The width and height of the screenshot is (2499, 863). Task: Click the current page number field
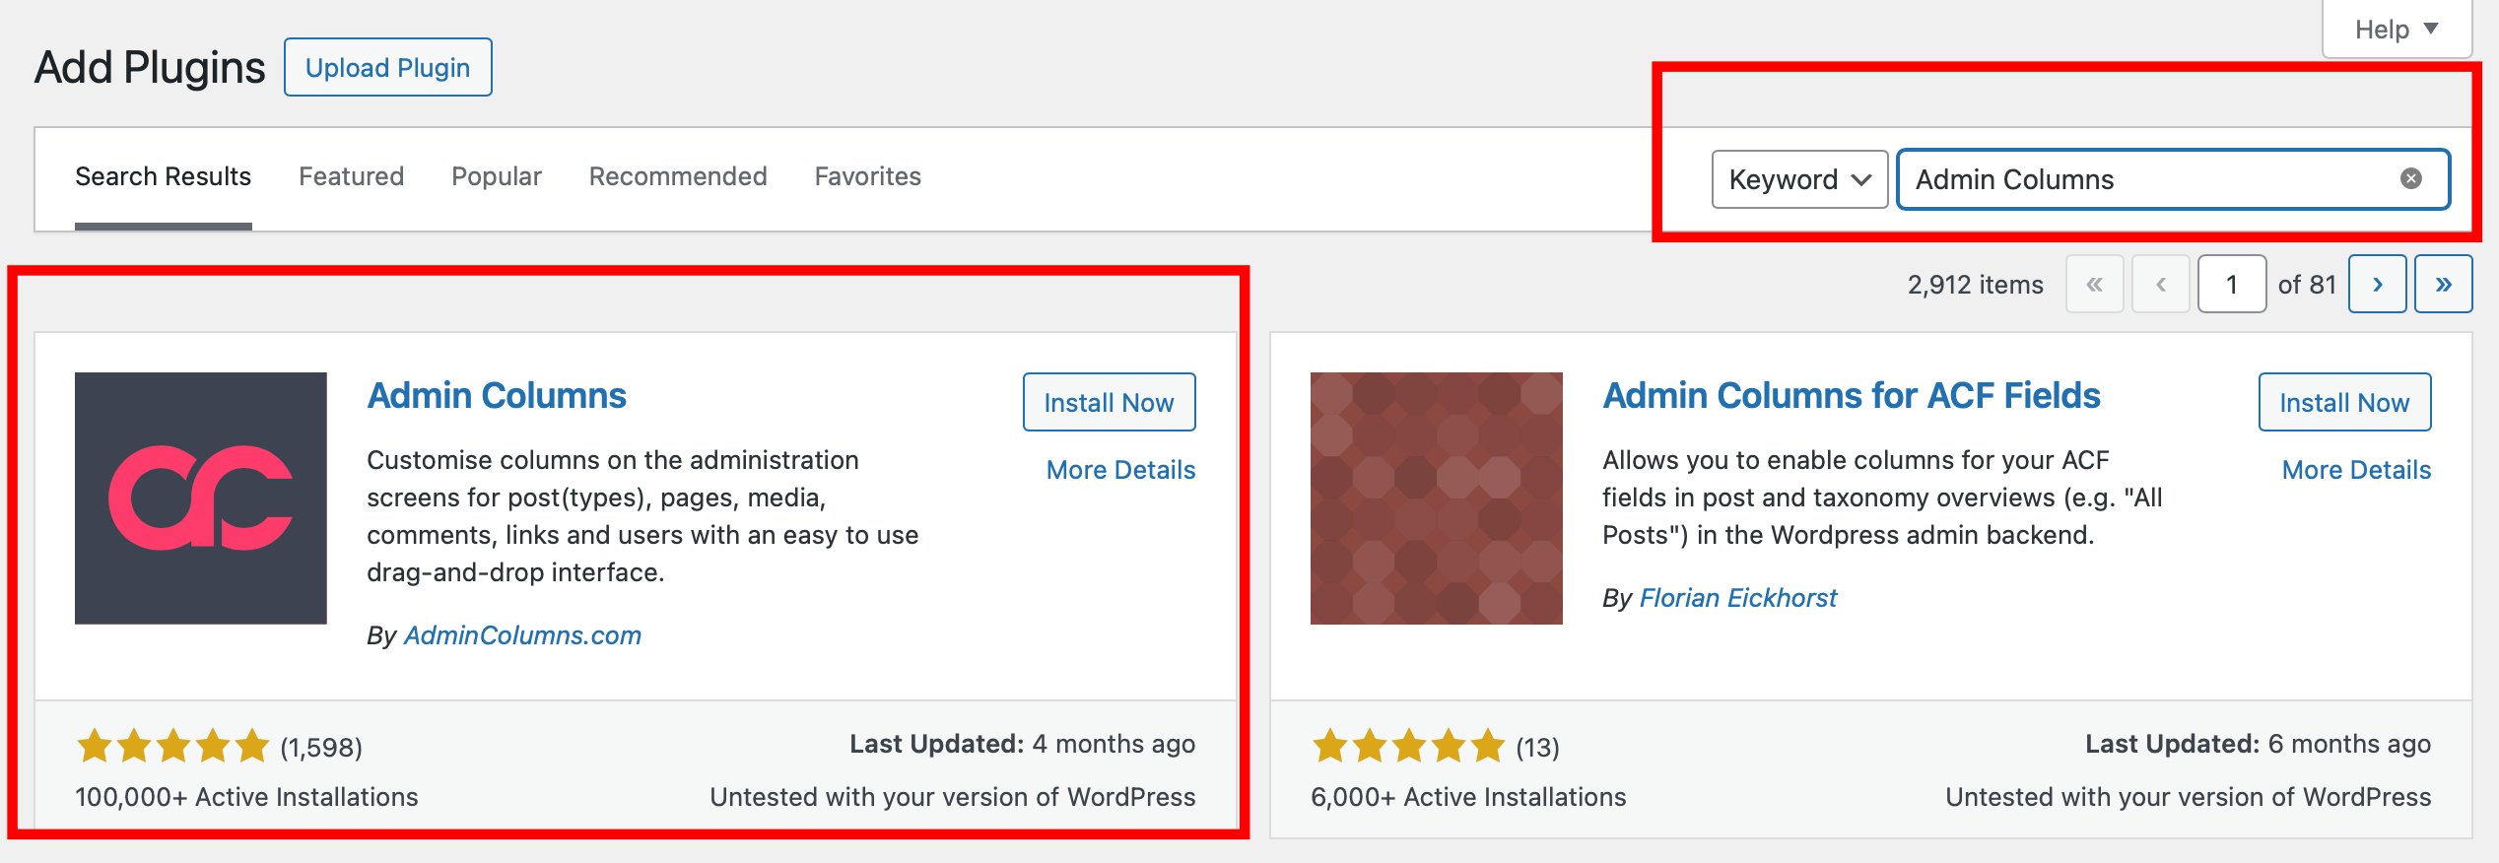2232,284
